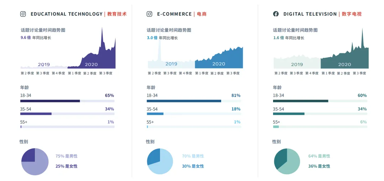Click the 35-54 bar in Educational Technology
The image size is (384, 181).
click(x=67, y=114)
